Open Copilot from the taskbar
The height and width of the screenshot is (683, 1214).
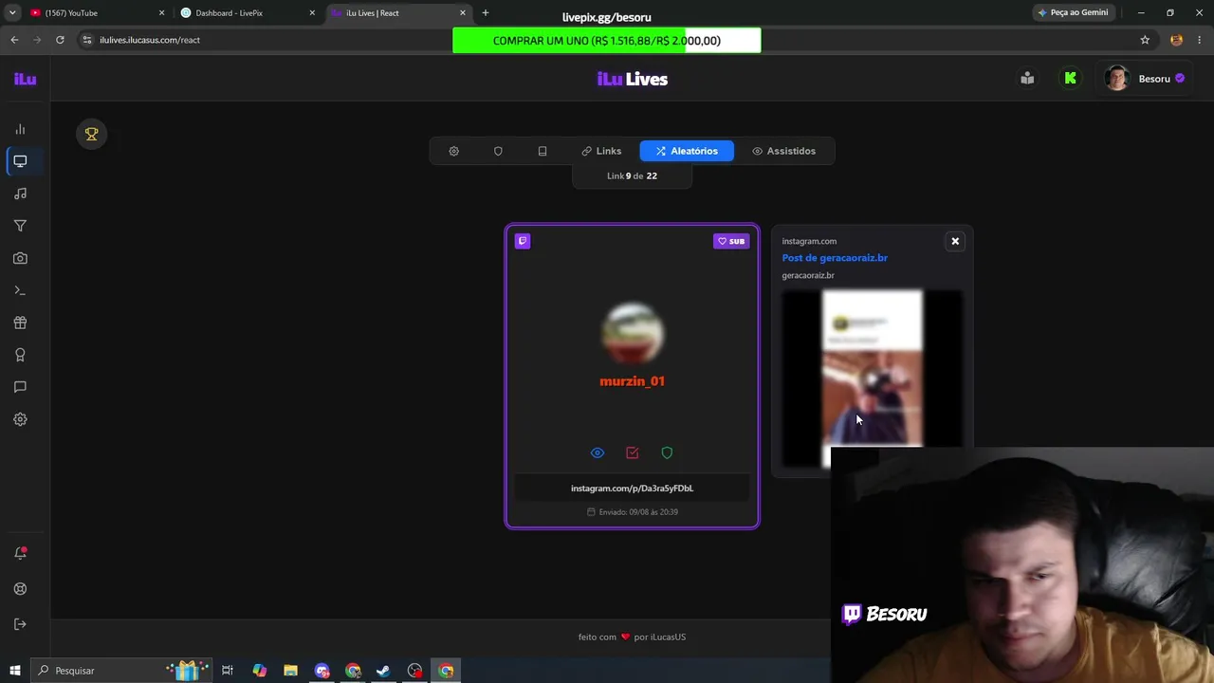point(259,671)
